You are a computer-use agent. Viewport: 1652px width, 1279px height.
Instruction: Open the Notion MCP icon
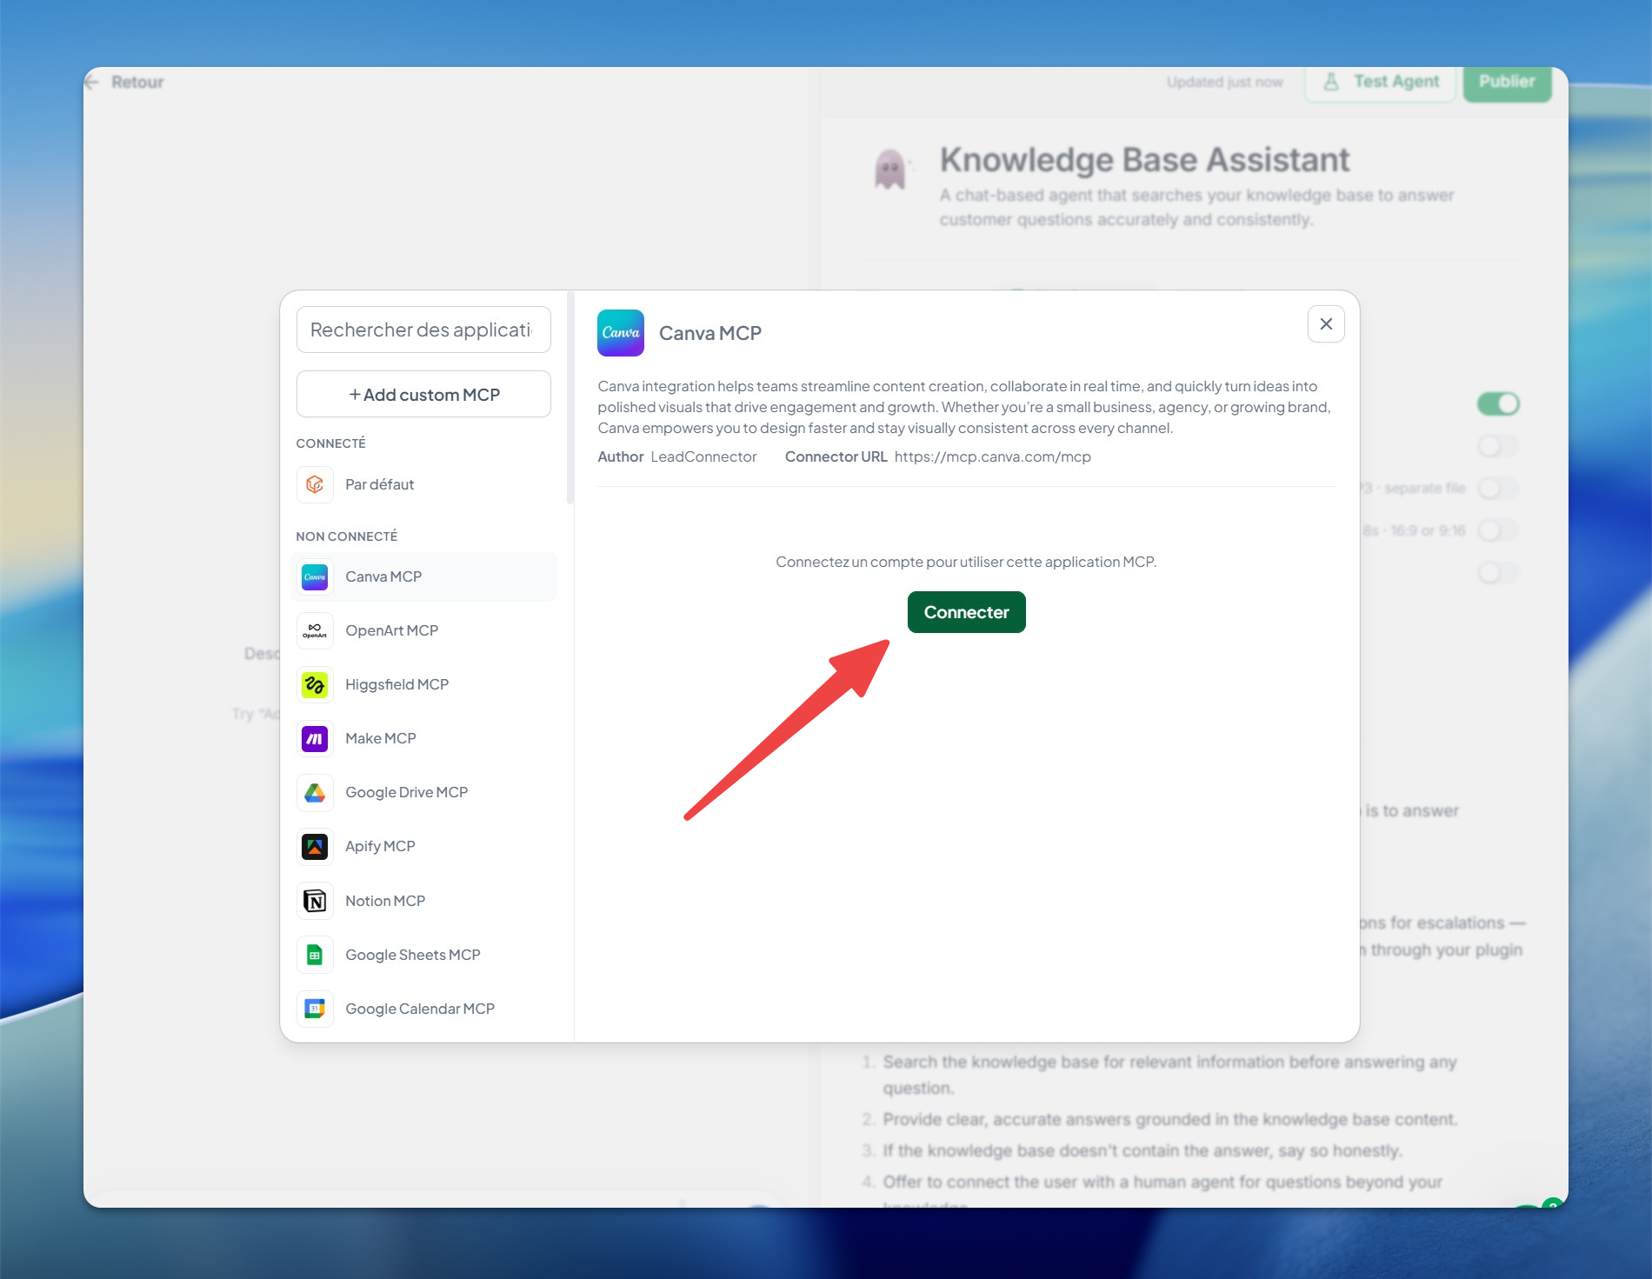click(315, 901)
